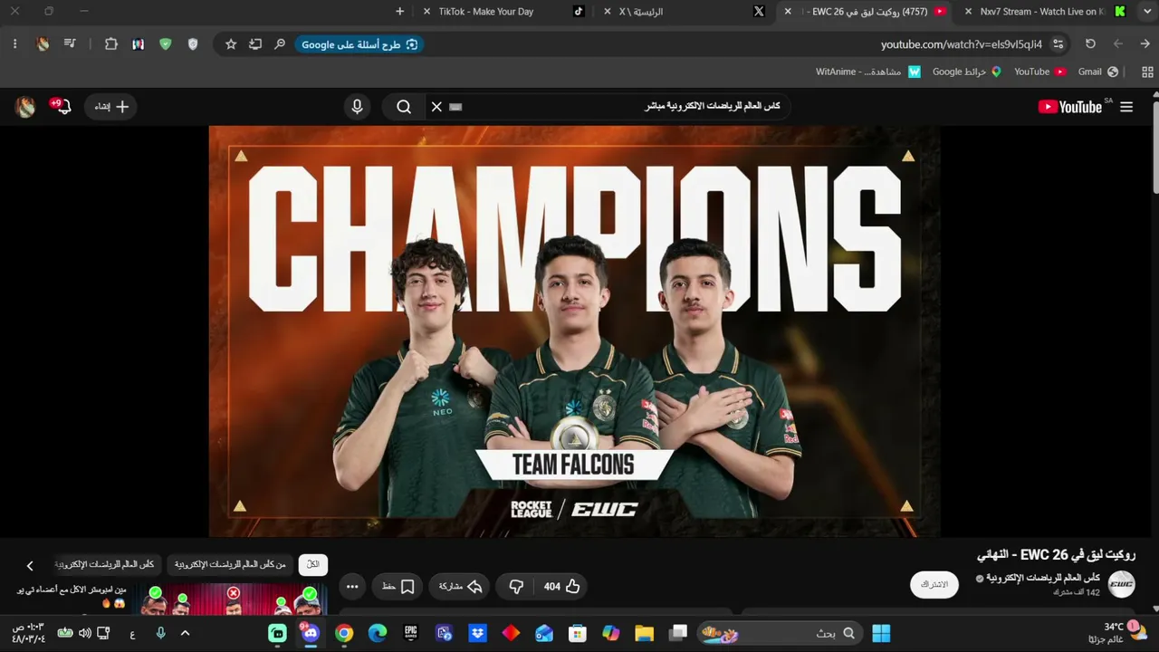The image size is (1159, 652).
Task: Save the video with حفظ button
Action: 398,587
